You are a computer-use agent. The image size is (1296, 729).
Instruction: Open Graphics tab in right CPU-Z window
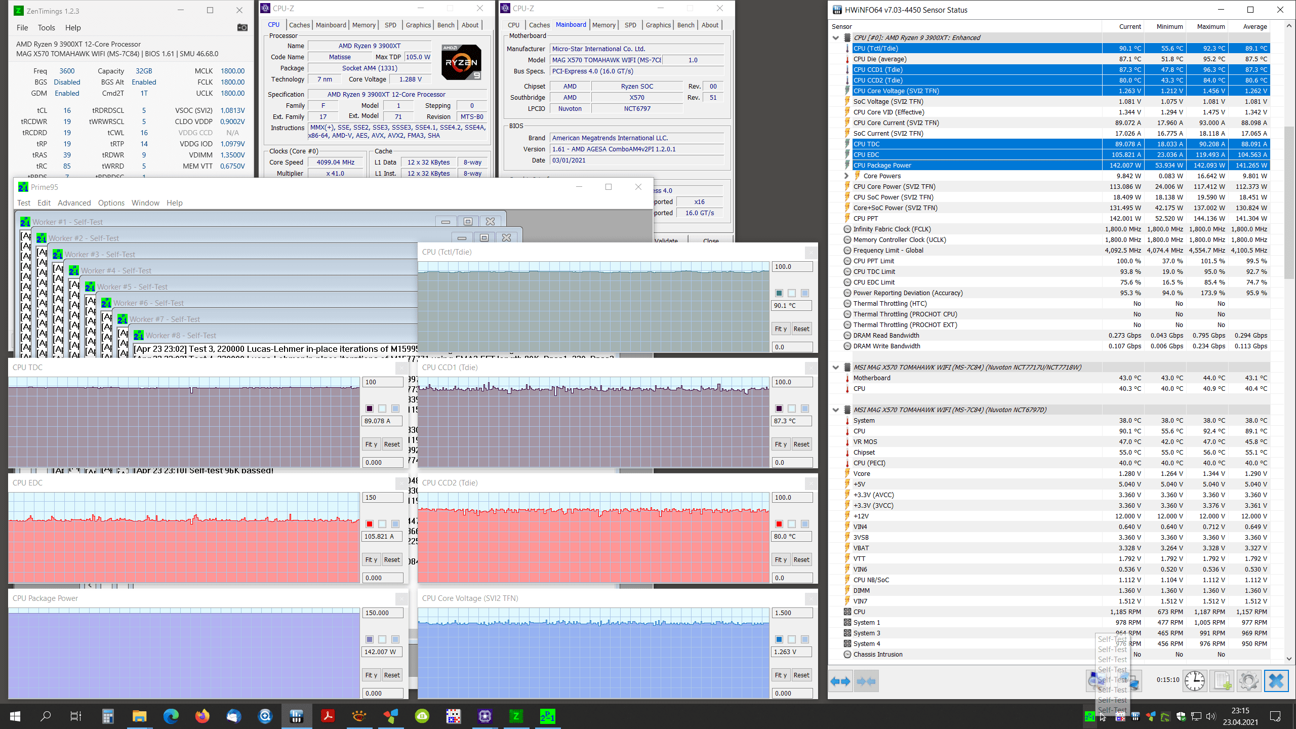click(658, 25)
